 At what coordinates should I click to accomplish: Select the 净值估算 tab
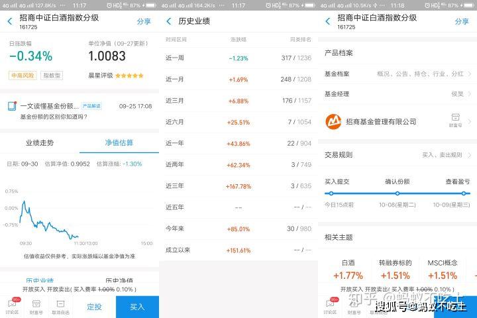[119, 142]
